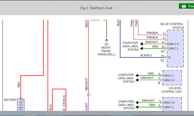
Task: Click the 'BATTERY' label
Action: [10, 100]
